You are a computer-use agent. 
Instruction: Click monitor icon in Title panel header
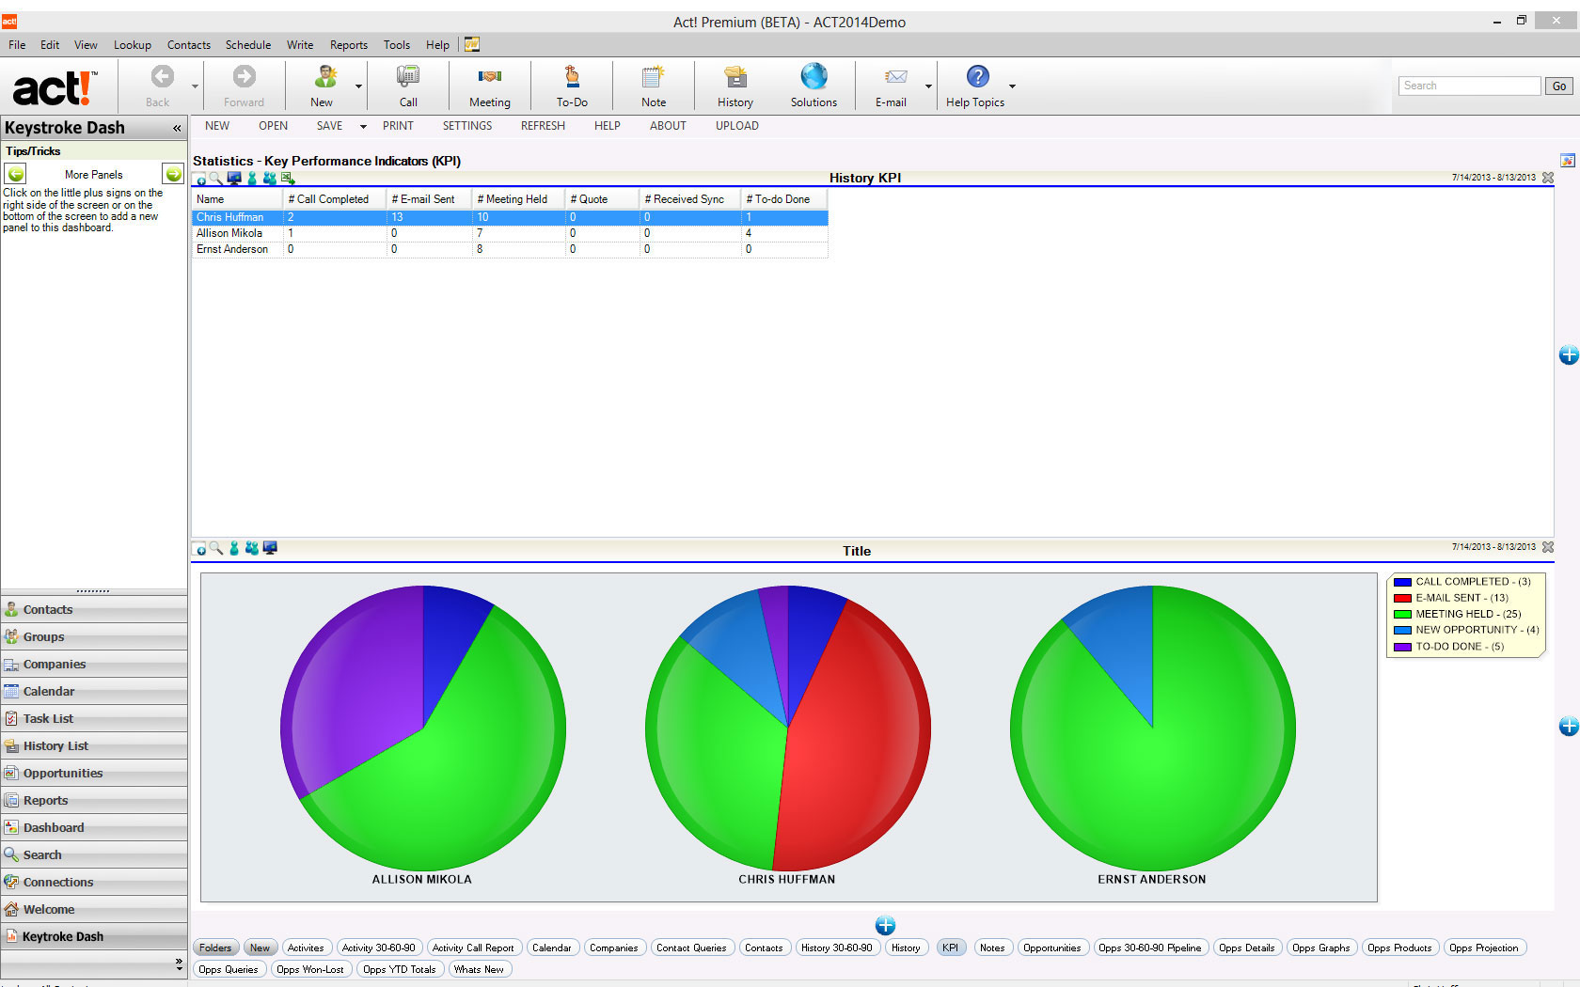(x=270, y=548)
